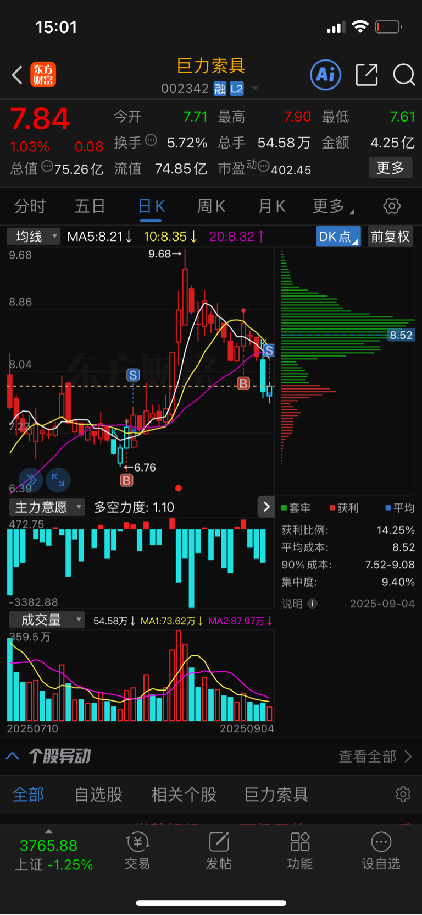The image size is (422, 915).
Task: Switch to 五日 tab
Action: (x=90, y=206)
